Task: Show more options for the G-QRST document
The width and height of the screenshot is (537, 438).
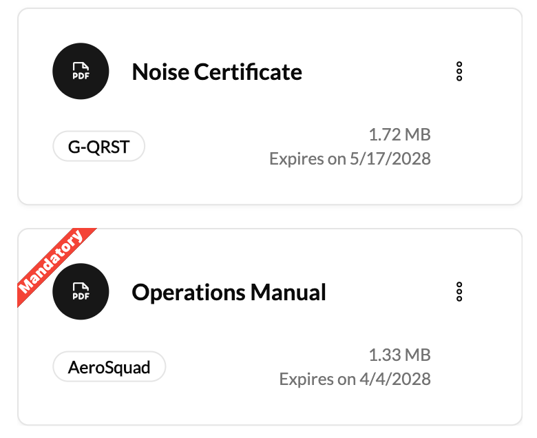Action: click(x=459, y=72)
